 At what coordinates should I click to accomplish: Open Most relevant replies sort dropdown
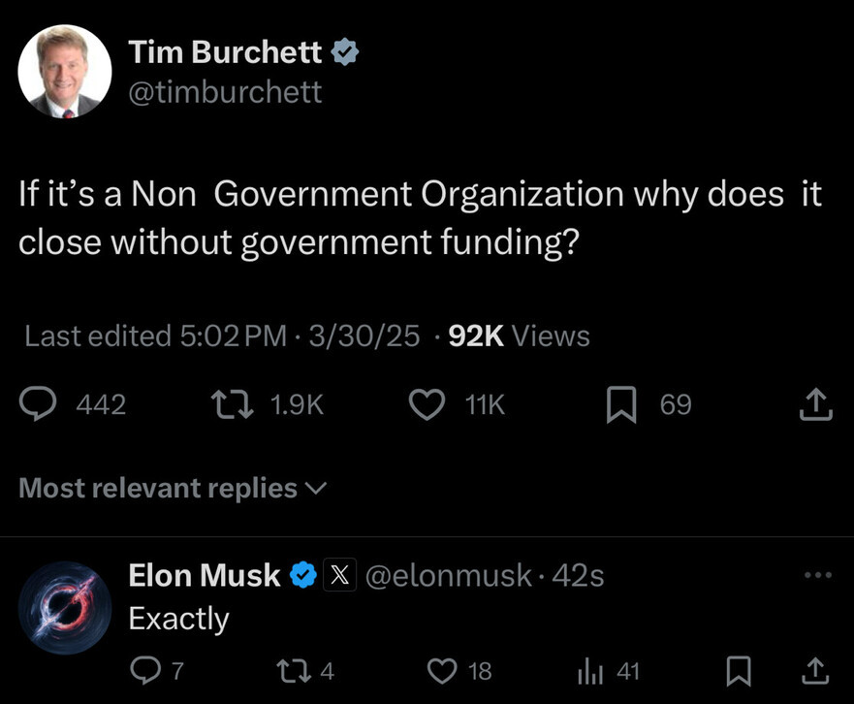pyautogui.click(x=174, y=488)
